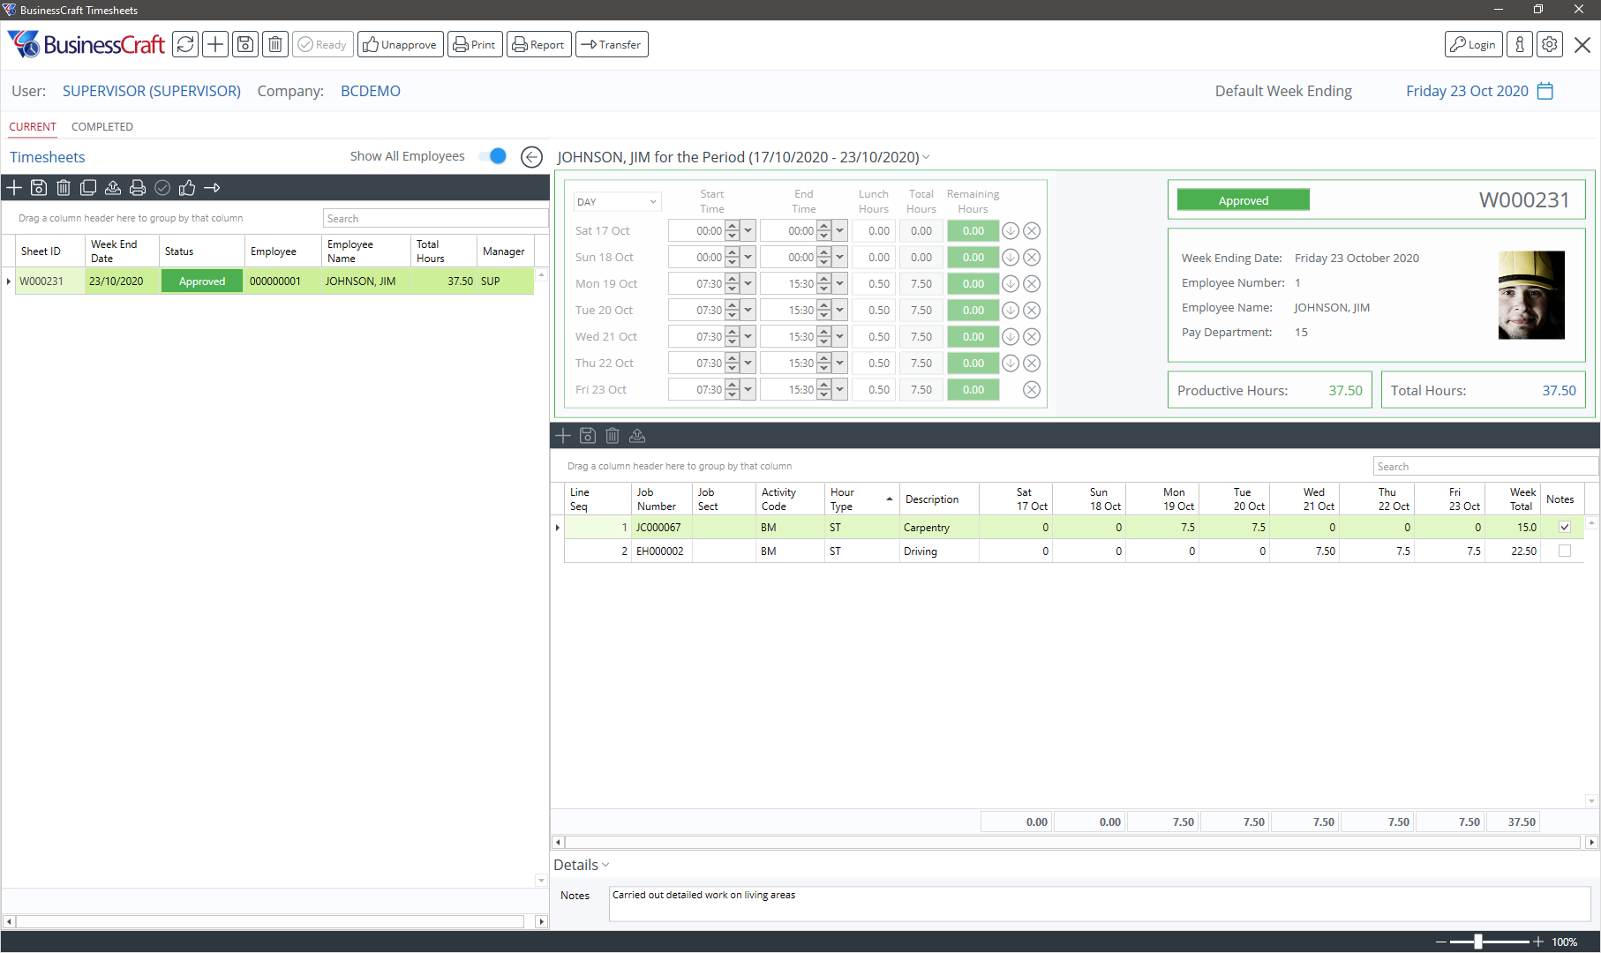Click the Week Total column header

tap(1512, 499)
